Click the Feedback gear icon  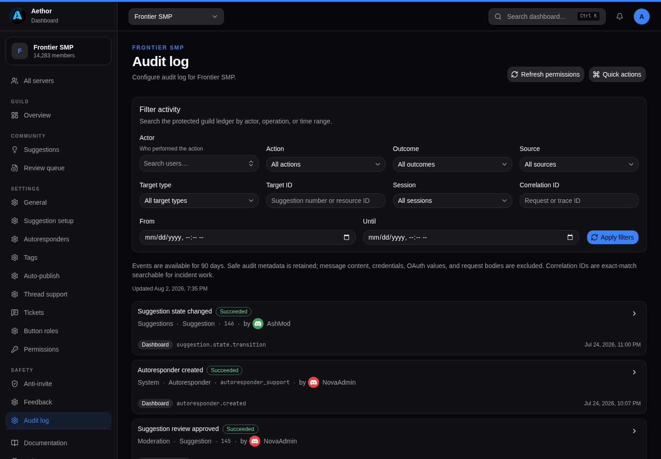point(15,402)
